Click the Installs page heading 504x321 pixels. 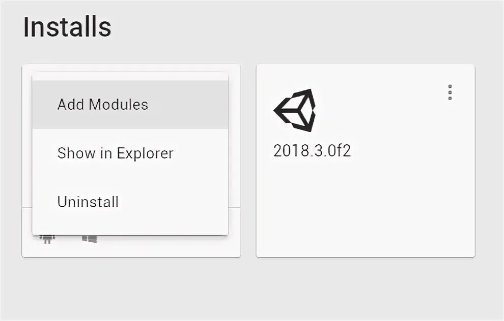coord(67,27)
